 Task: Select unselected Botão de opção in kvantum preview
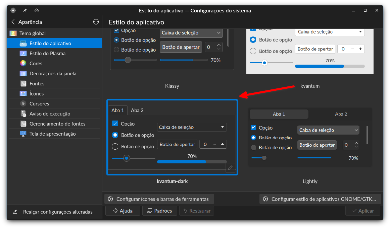[x=253, y=51]
